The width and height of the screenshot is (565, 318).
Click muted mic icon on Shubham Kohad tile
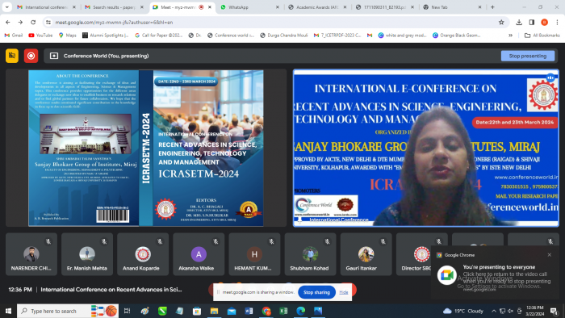tap(327, 241)
